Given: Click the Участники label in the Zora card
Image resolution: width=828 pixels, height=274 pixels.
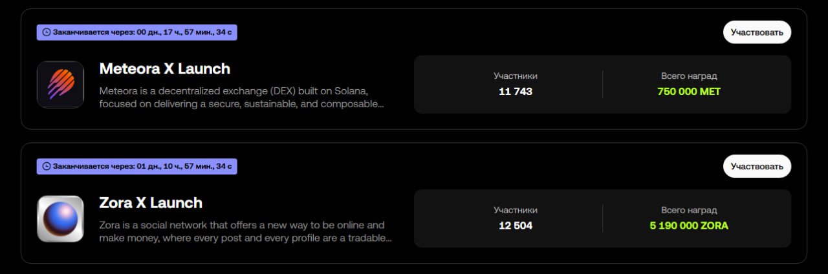Looking at the screenshot, I should [516, 210].
